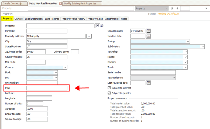
Task: Click the Linear footage field
Action: pos(37,114)
